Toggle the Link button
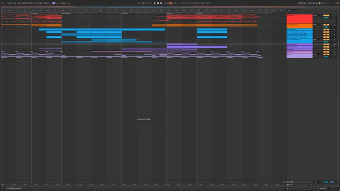 tap(10, 3)
